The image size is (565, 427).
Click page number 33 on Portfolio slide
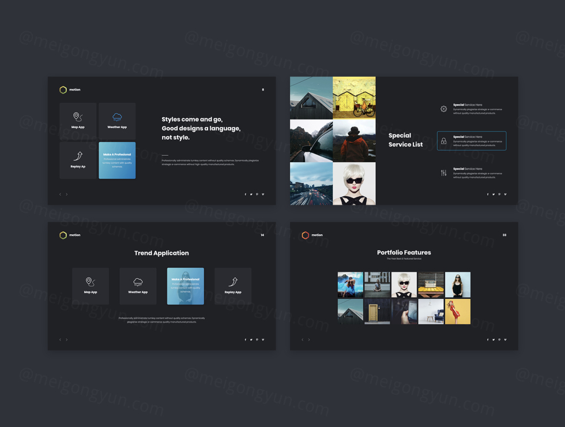pos(504,235)
